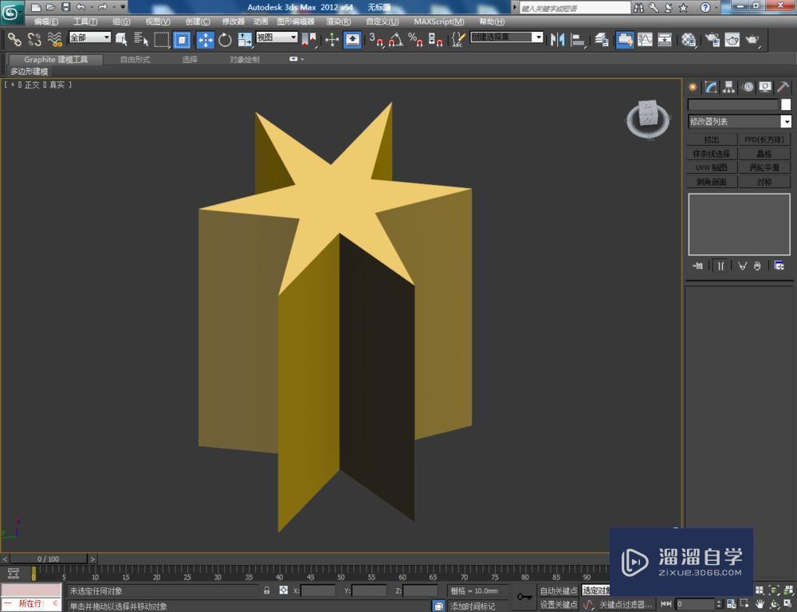This screenshot has width=797, height=612.
Task: Open the Material Editor sphere icon
Action: (689, 40)
